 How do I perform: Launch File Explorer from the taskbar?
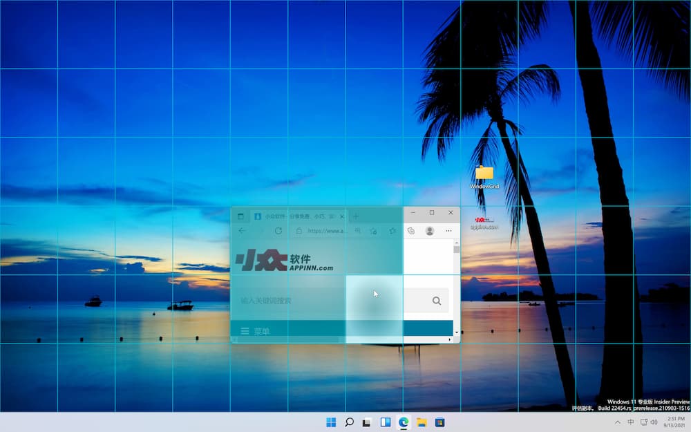[421, 422]
